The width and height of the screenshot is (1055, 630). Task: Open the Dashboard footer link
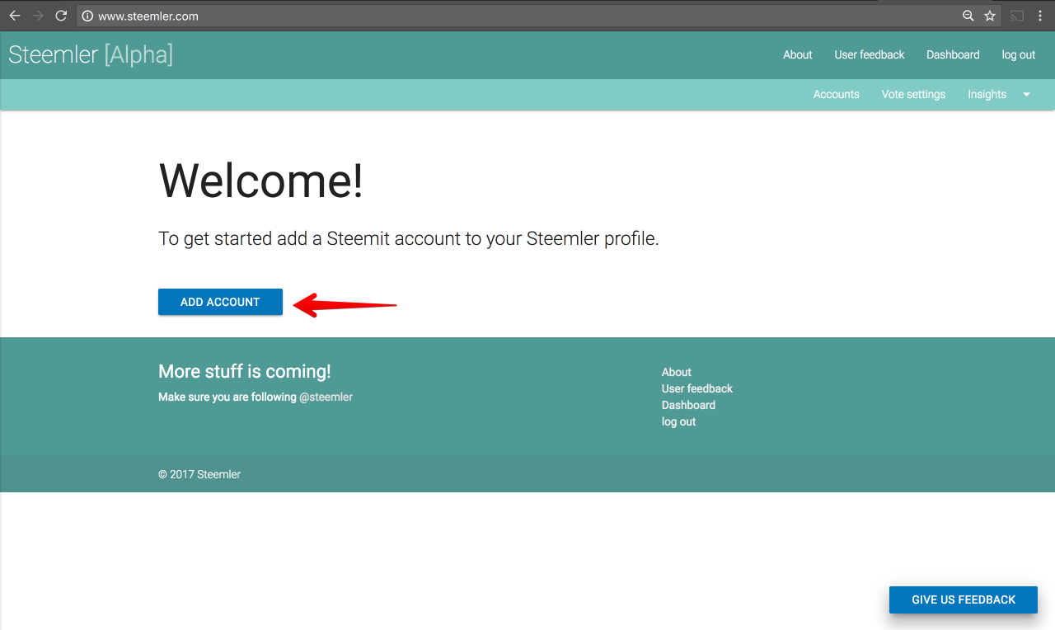[688, 405]
